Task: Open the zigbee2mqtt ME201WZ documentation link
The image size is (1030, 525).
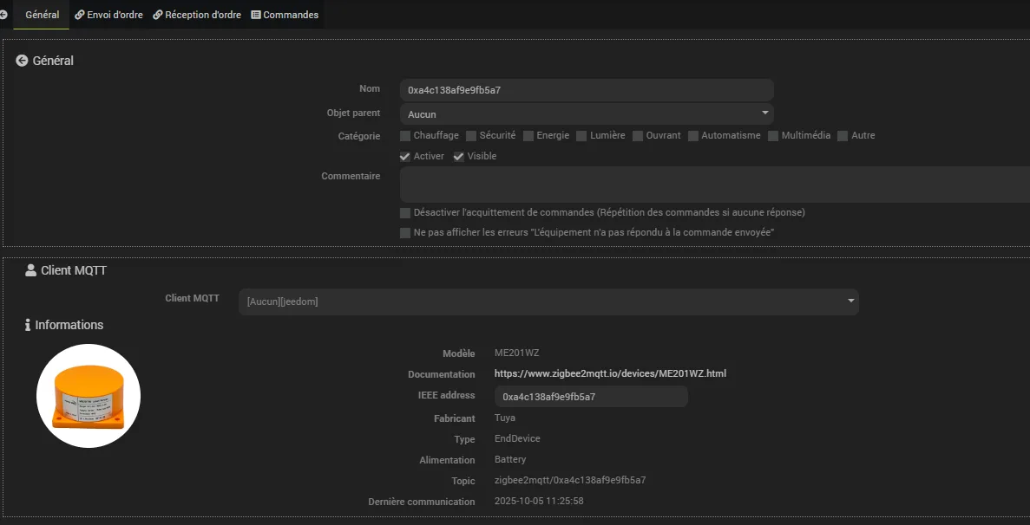Action: click(610, 374)
